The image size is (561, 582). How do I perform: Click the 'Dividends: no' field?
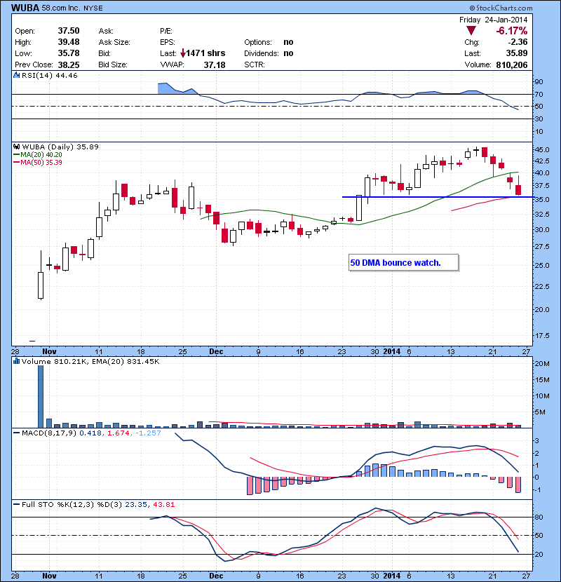tap(269, 53)
